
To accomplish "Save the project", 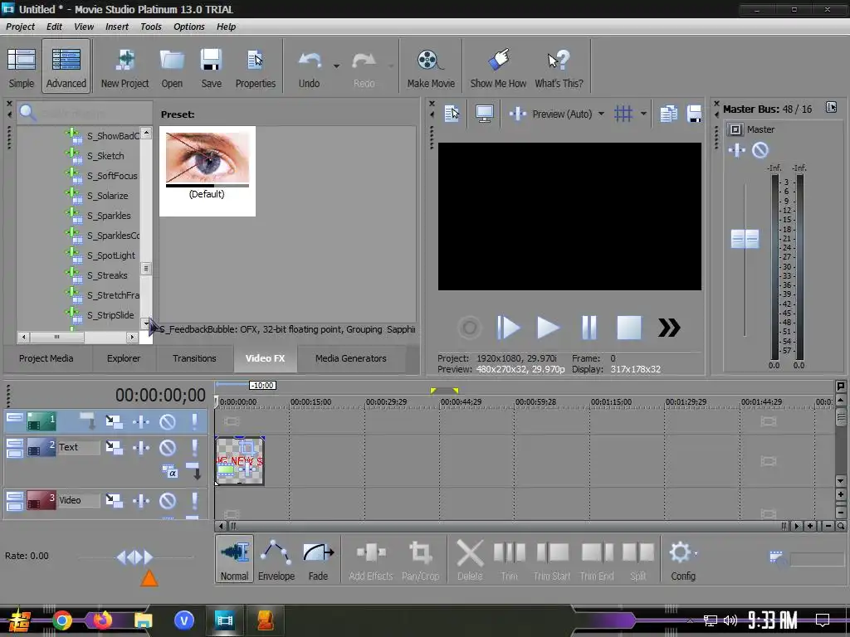I will coord(211,68).
